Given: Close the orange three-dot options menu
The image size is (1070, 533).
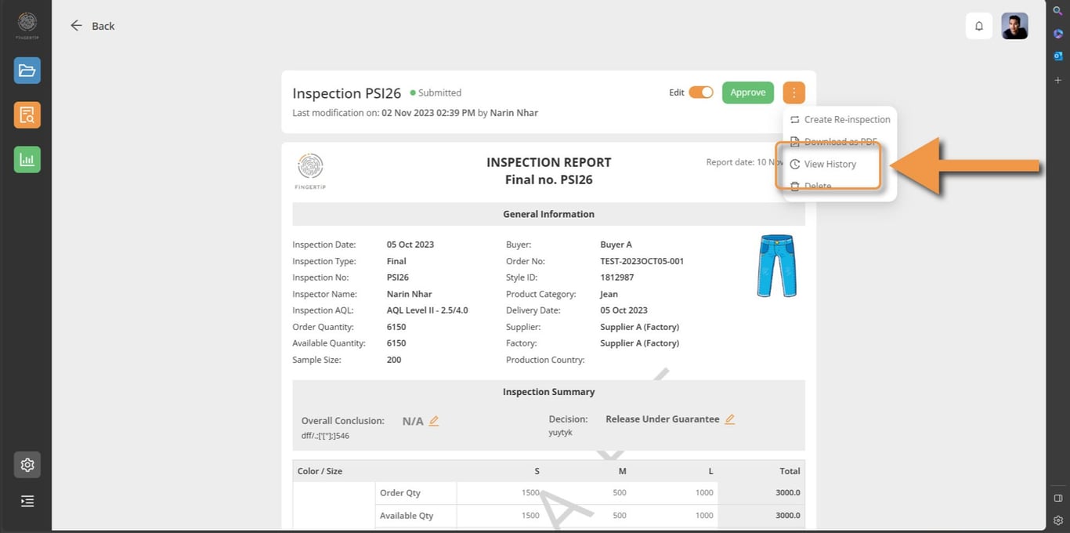Looking at the screenshot, I should click(x=793, y=92).
